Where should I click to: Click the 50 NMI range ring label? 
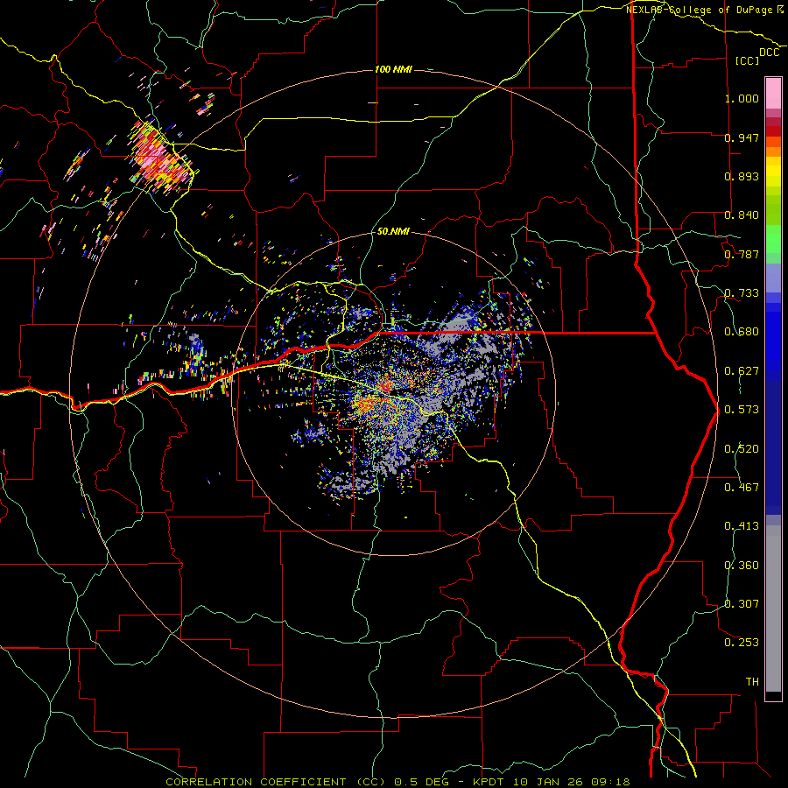(393, 231)
